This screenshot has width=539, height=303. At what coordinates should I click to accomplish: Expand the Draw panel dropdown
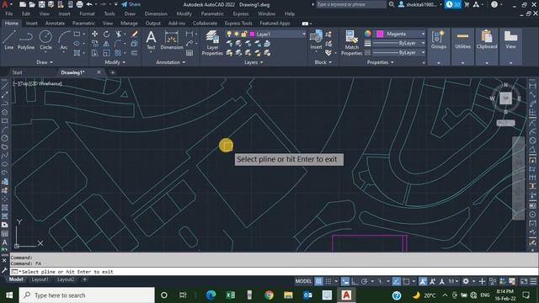45,62
